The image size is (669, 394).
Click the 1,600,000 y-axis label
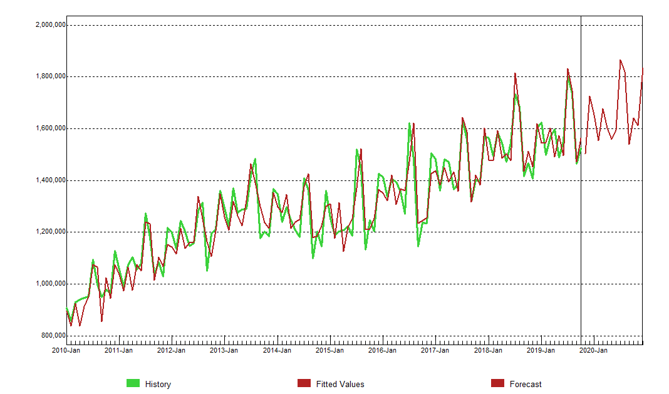click(x=48, y=128)
